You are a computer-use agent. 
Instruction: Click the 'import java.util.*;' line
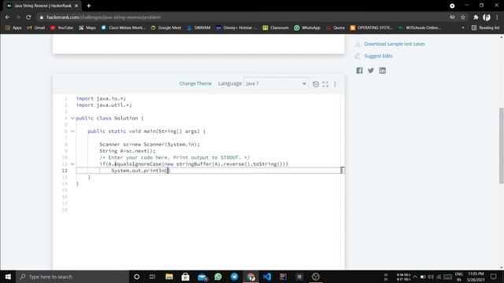104,105
